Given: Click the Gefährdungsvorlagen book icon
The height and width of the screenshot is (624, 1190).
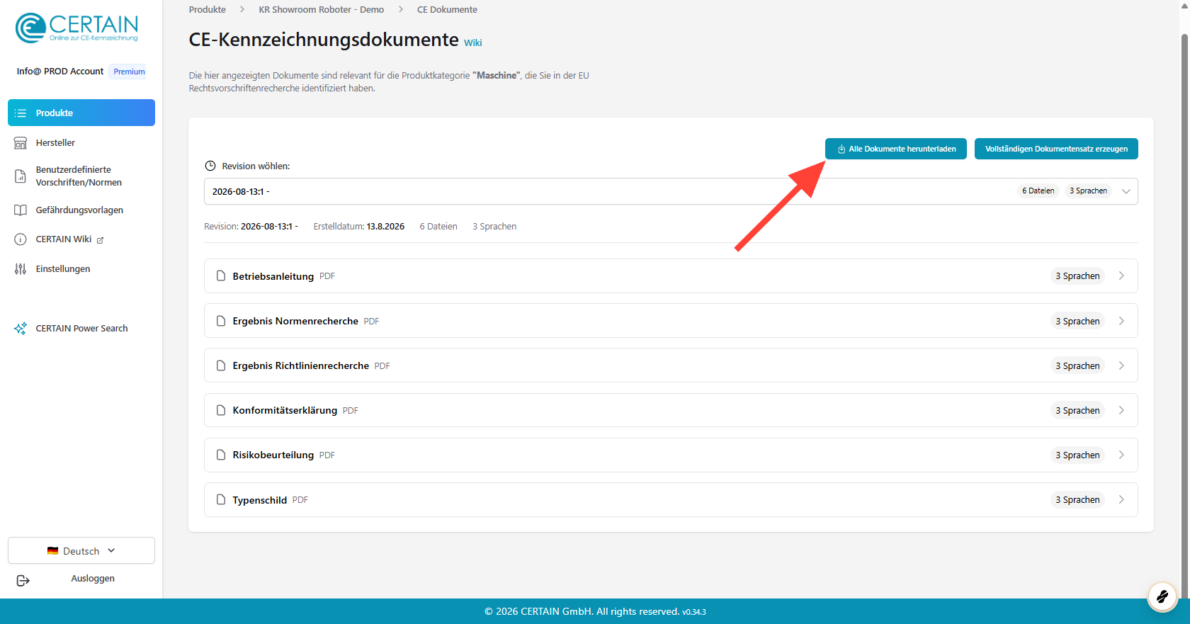Looking at the screenshot, I should [21, 210].
